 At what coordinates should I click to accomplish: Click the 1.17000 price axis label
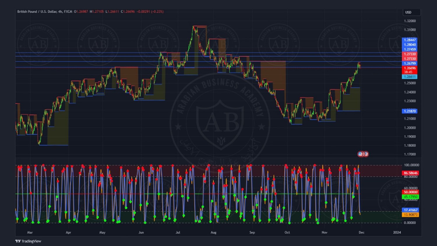coord(410,154)
